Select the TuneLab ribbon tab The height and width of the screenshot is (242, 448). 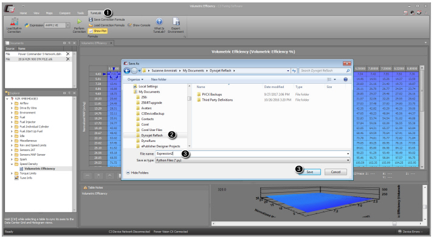tap(95, 13)
